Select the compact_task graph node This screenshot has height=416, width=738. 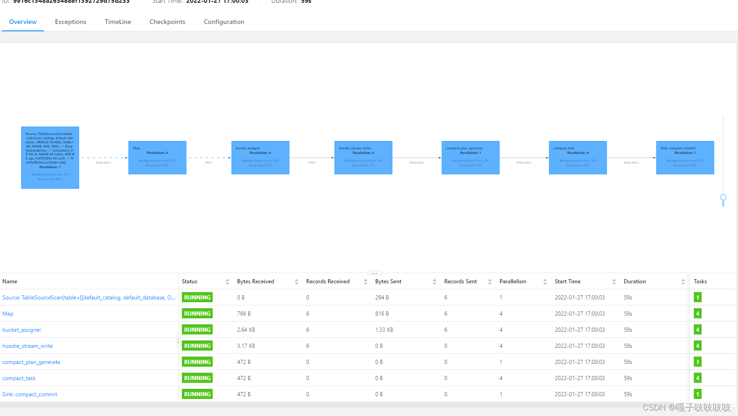(578, 158)
